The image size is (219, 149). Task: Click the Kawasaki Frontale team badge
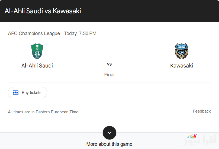pos(182,51)
